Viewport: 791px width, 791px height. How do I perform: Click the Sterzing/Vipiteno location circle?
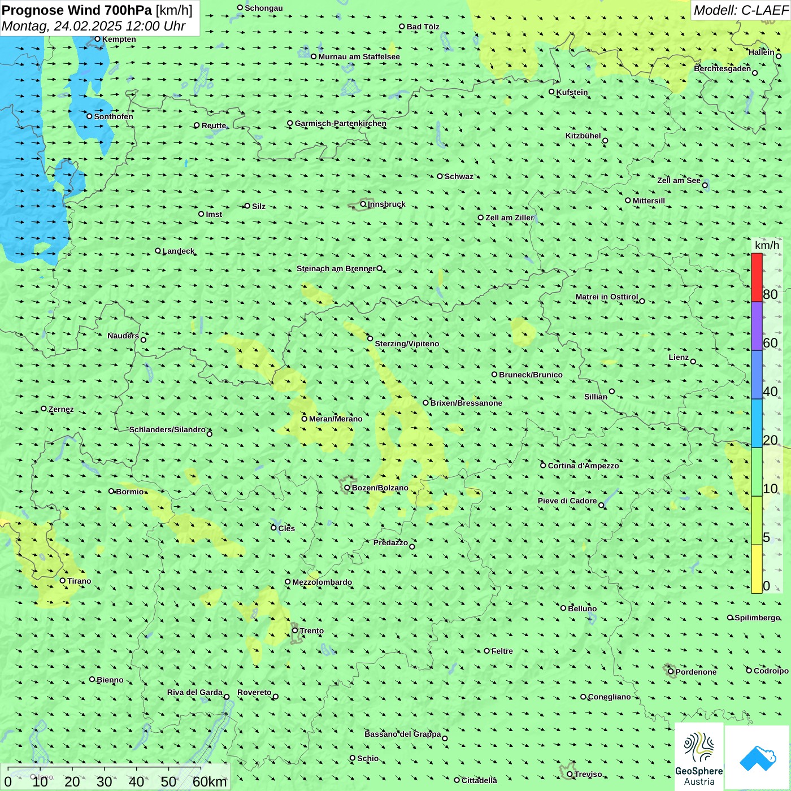point(371,339)
